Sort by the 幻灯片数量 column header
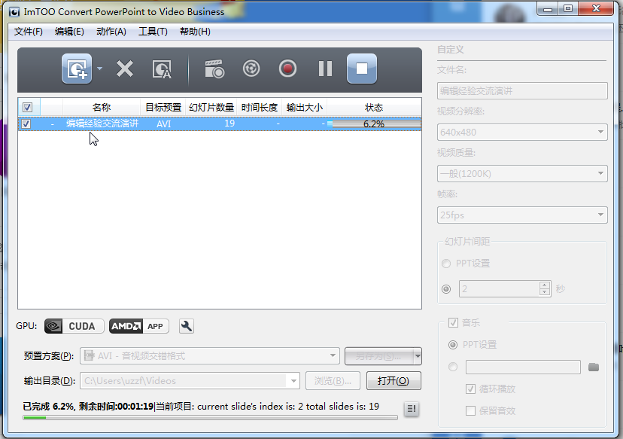623x439 pixels. [211, 108]
